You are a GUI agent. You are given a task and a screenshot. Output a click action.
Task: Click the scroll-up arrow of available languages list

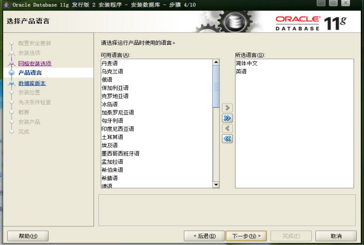click(216, 62)
